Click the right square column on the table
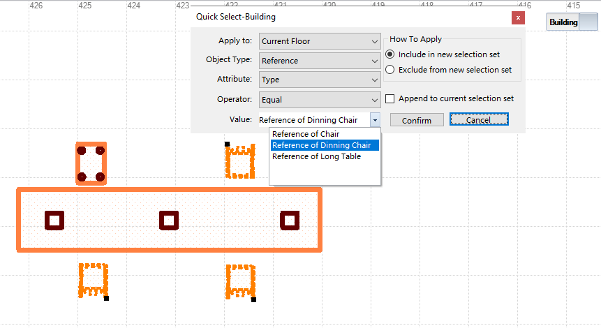This screenshot has width=601, height=328. (290, 221)
